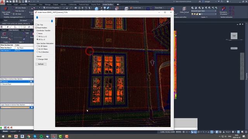
Task: Open the Undet ToolBox ribbon tab
Action: click(x=108, y=5)
